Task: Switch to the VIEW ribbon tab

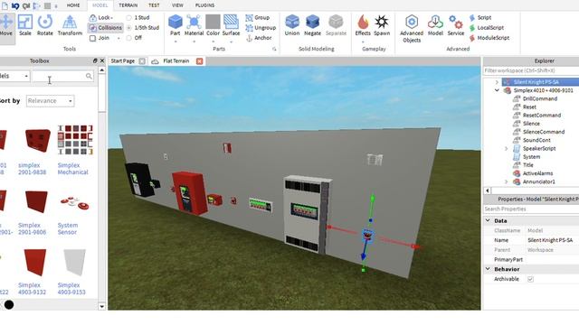Action: point(177,5)
